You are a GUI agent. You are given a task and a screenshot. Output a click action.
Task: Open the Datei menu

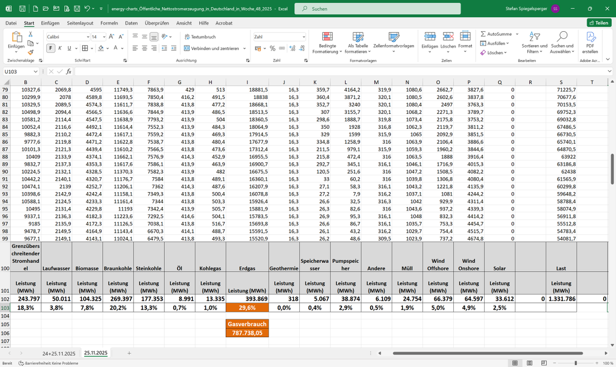click(11, 23)
